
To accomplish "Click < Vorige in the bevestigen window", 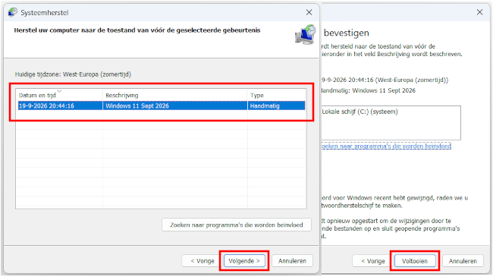I will pos(372,261).
